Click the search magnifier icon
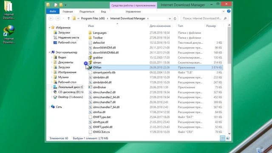Viewport: 272px width, 153px height. tap(225, 18)
